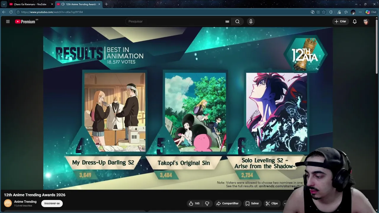Screen dimensions: 379x213
Task: Open the YouTube hamburger guide menu
Action: click(x=8, y=21)
